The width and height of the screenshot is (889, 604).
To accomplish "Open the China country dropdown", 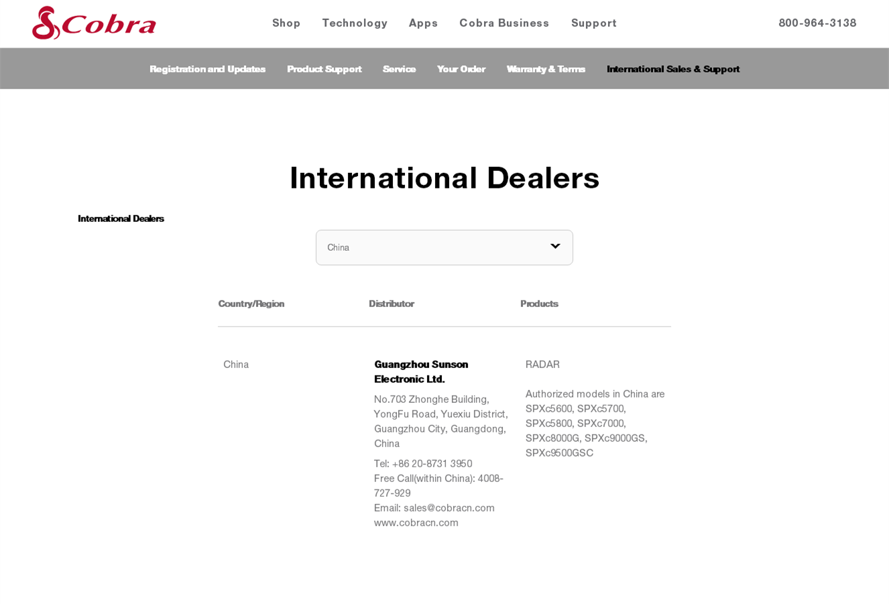I will point(444,247).
